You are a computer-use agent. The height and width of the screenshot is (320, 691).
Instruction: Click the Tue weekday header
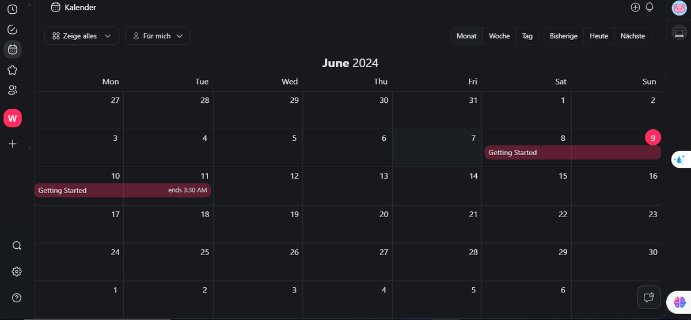coord(202,82)
